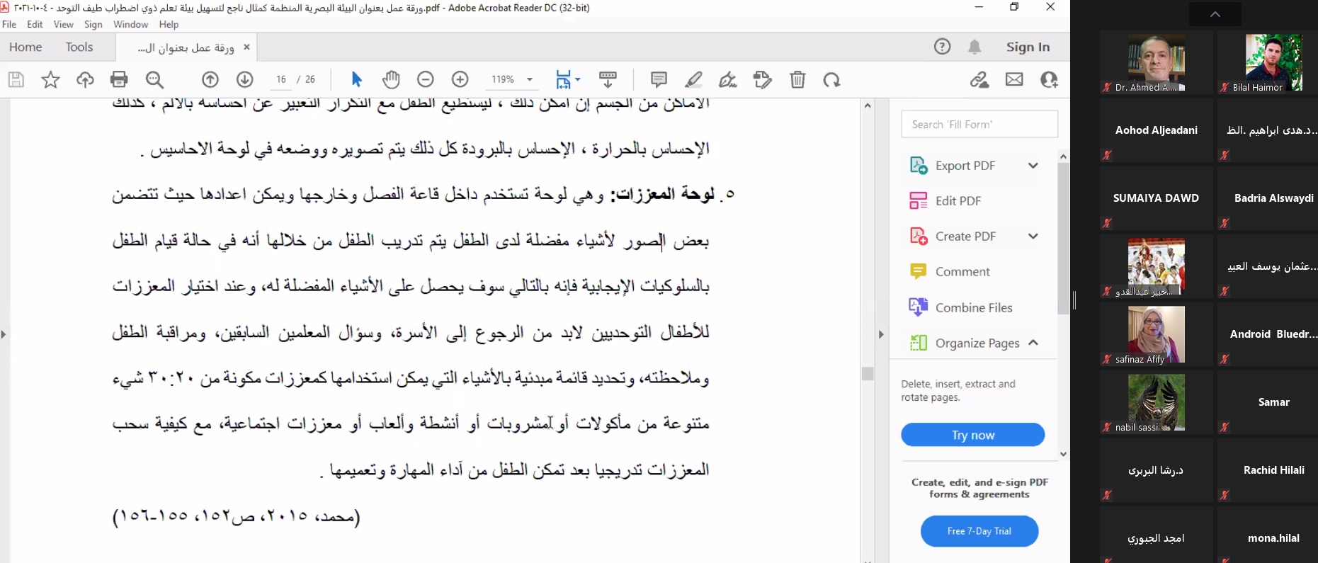1318x563 pixels.
Task: Click the Sign In link
Action: (x=1028, y=47)
